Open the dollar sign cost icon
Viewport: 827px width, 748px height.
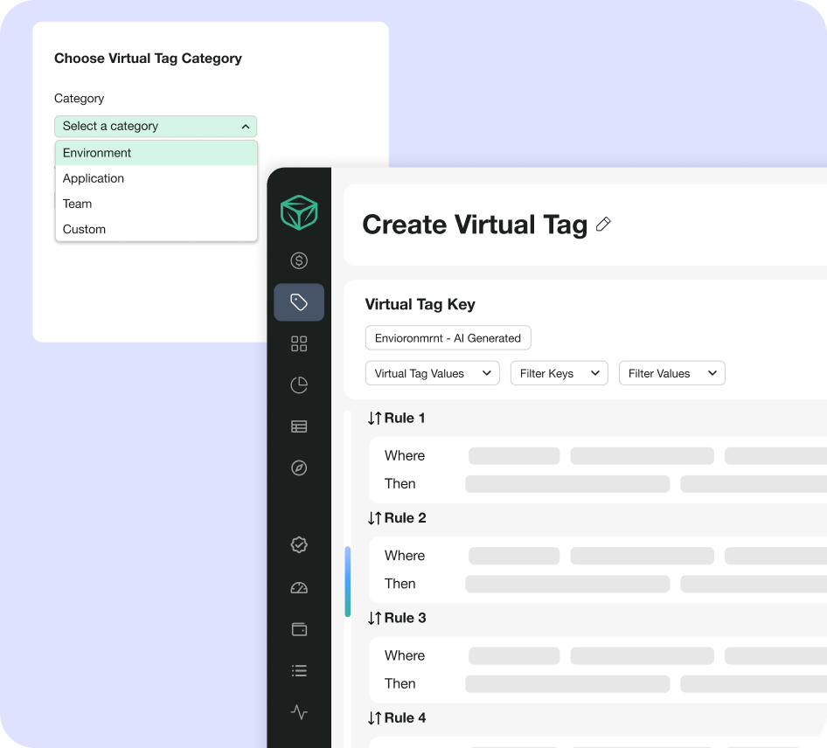point(299,260)
